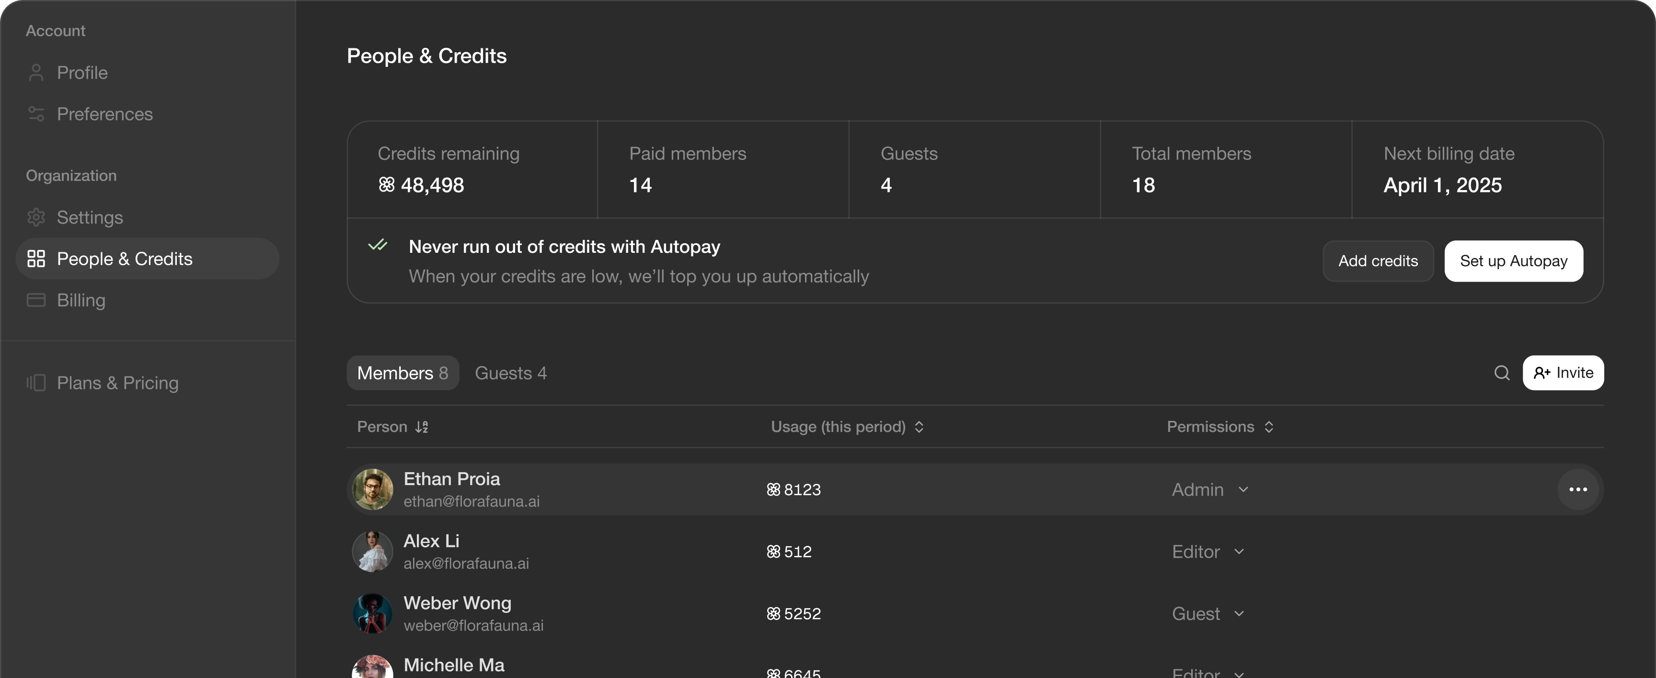Viewport: 1656px width, 678px height.
Task: Click the Add credits button
Action: point(1378,261)
